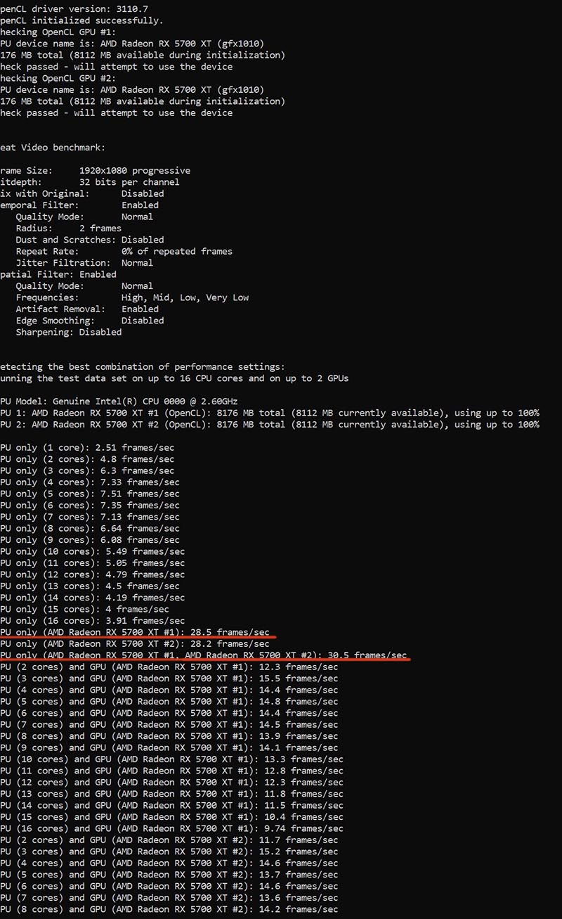Select the 11 cores and GPU #1 '12.8 frames/sec' line
This screenshot has width=562, height=919.
tap(172, 771)
